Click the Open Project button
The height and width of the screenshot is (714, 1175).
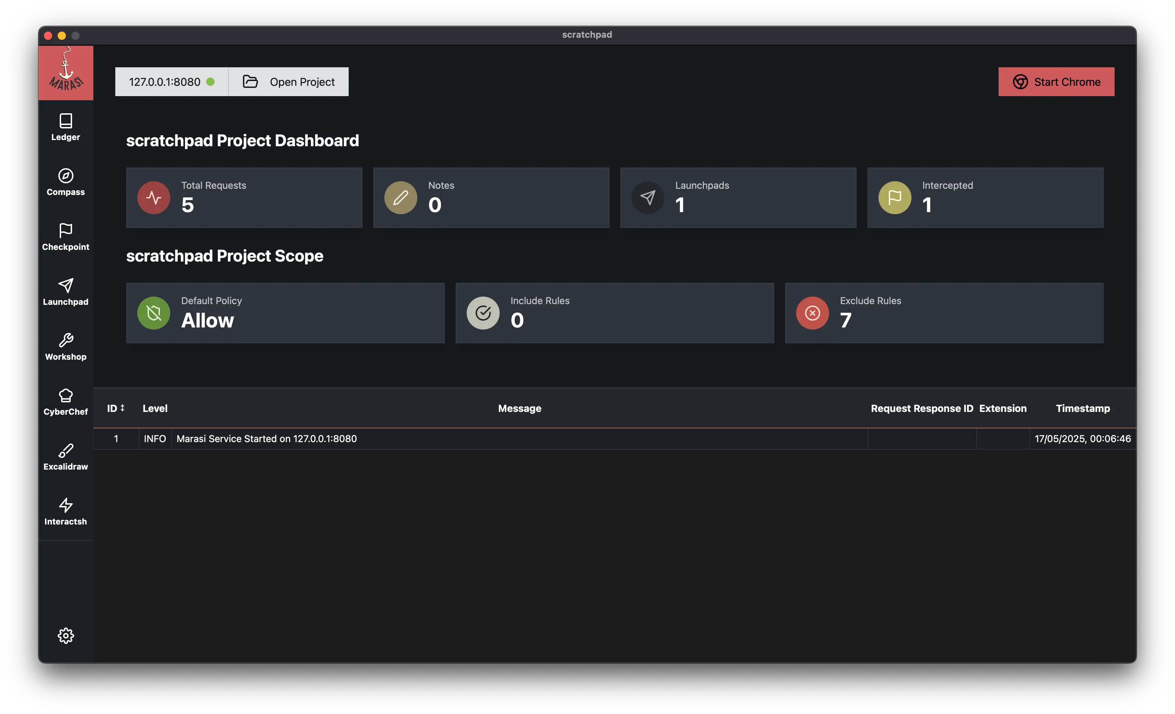click(289, 82)
